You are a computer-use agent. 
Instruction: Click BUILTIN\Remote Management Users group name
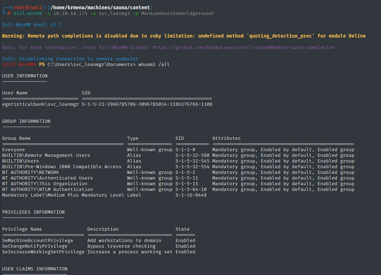[46, 155]
